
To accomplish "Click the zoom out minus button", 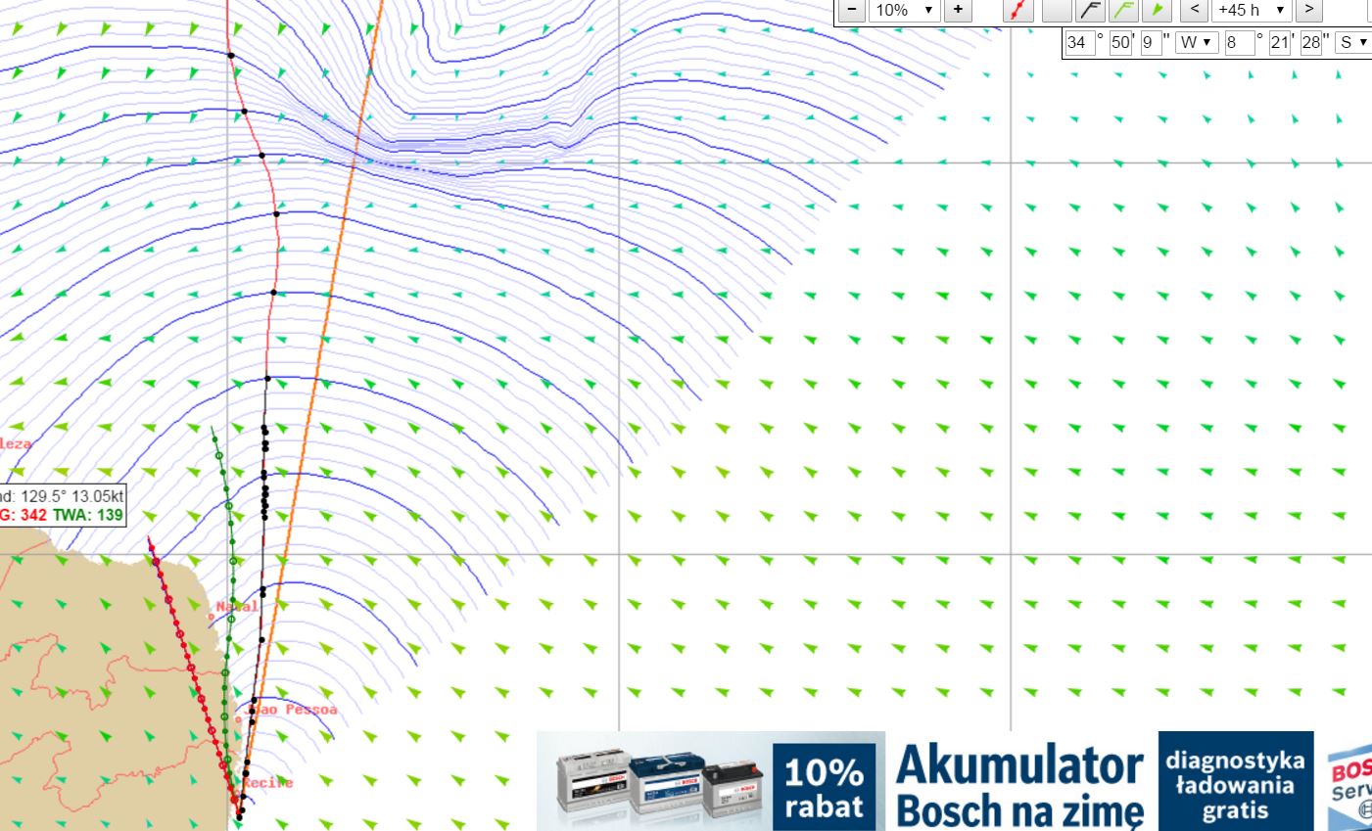I will [x=853, y=10].
